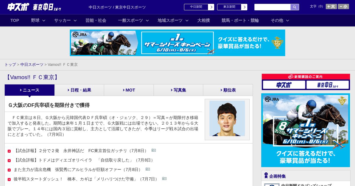Focus the header search input field
The height and width of the screenshot is (186, 355).
coord(272,7)
